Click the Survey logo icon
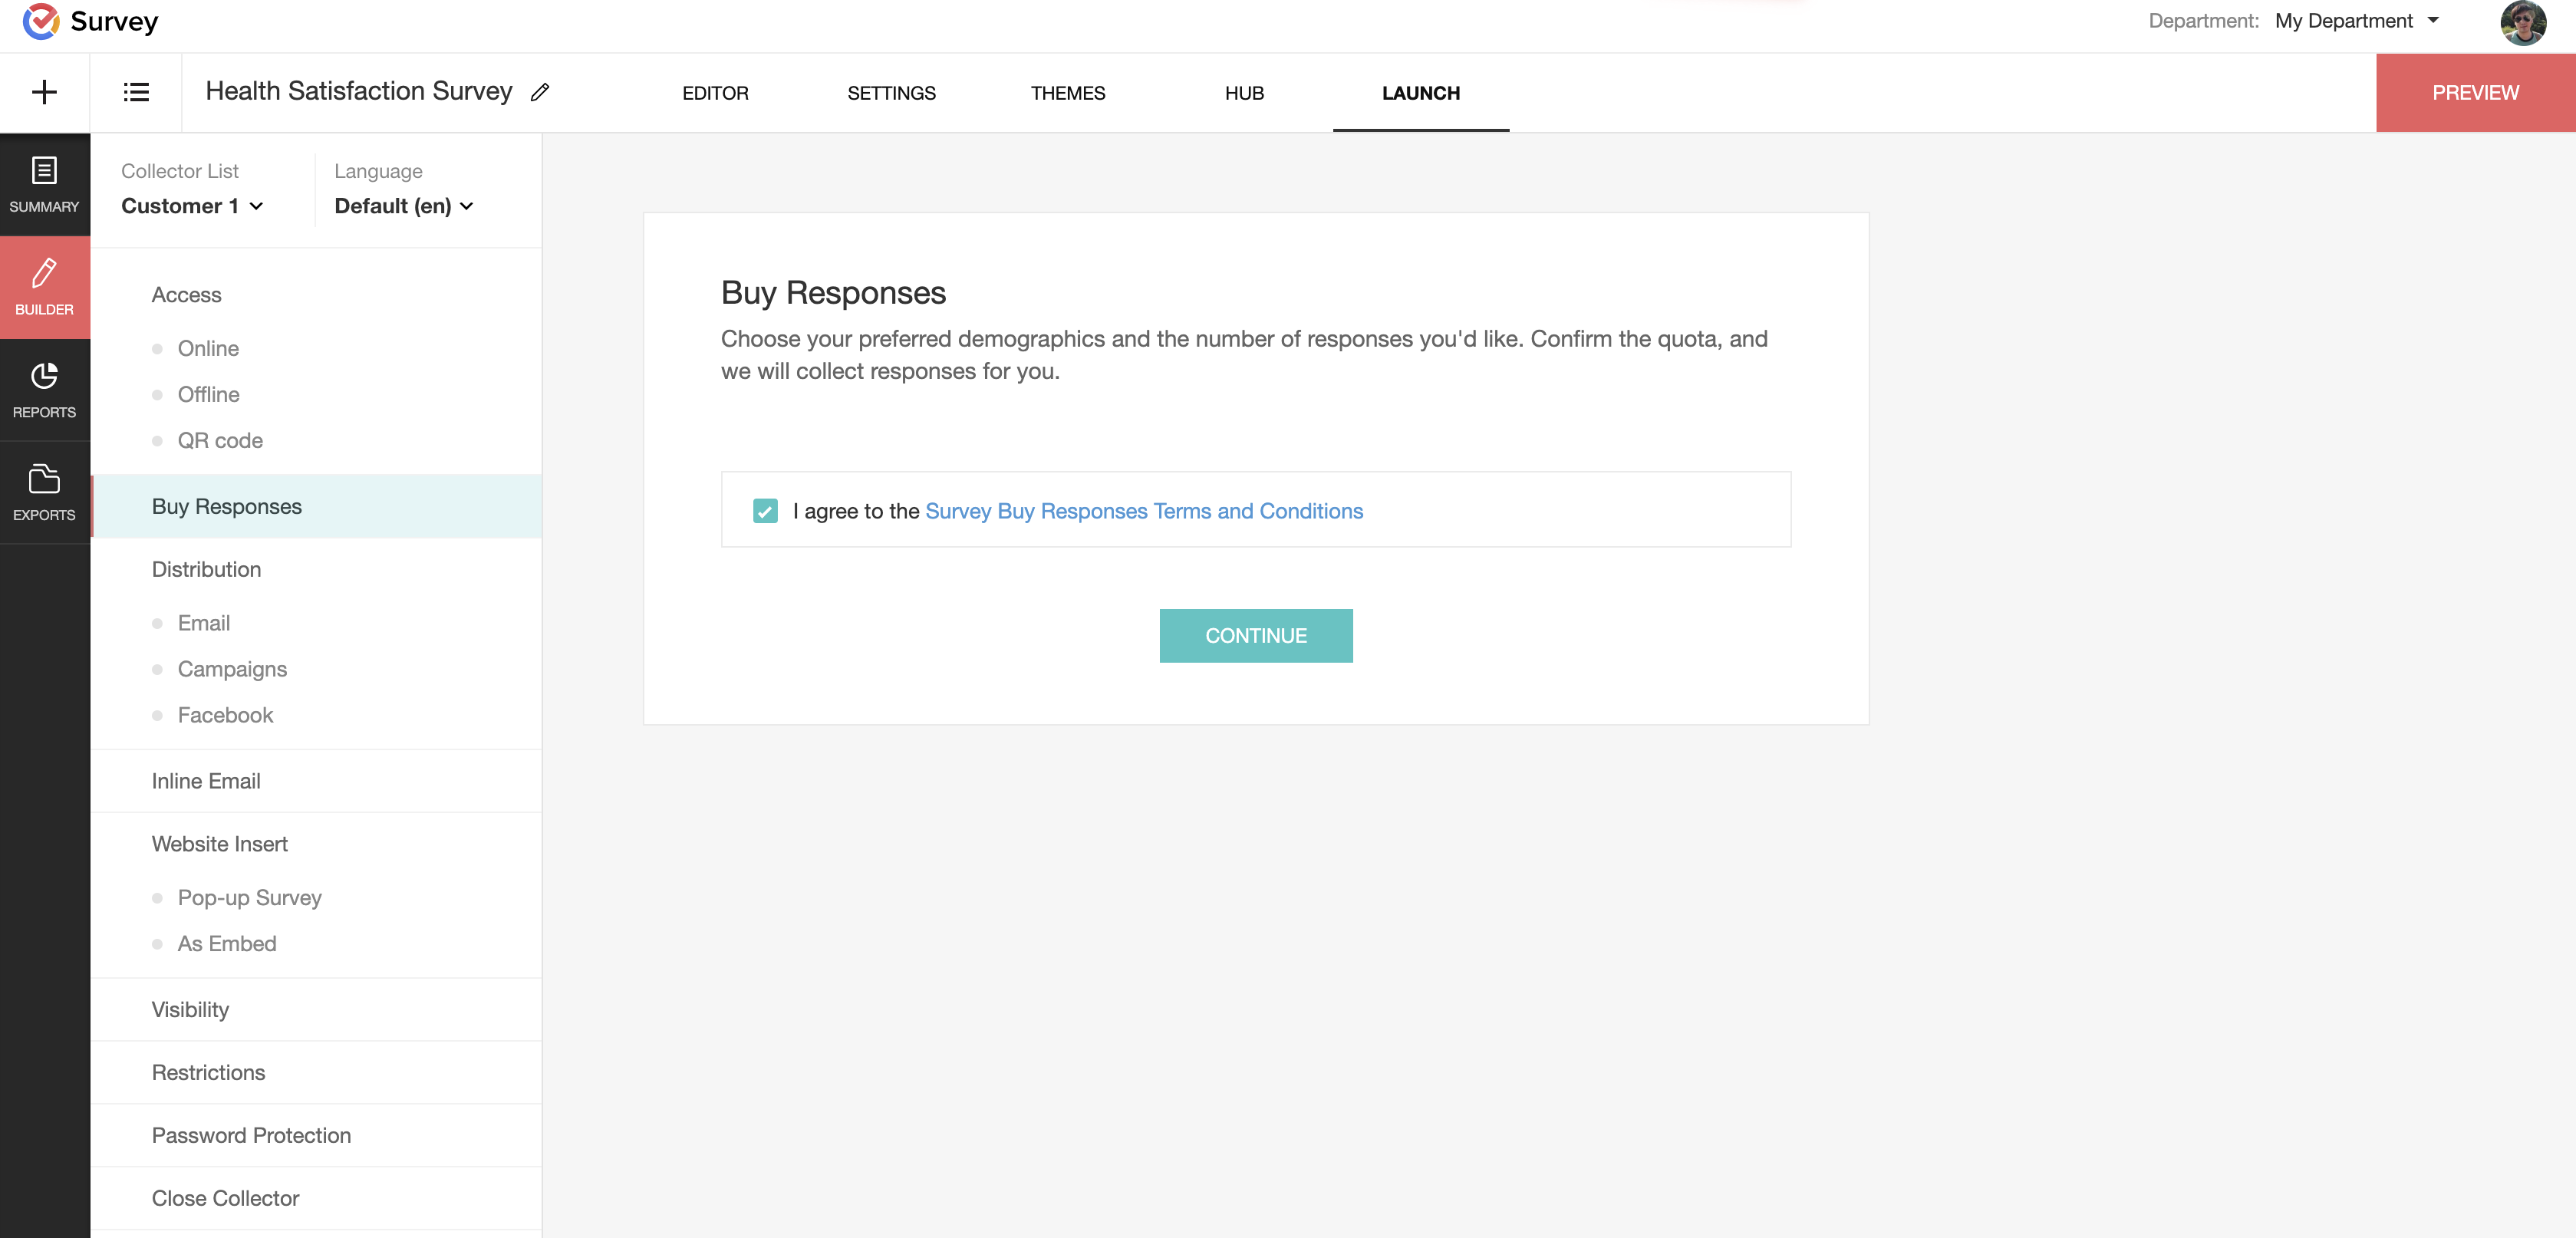The image size is (2576, 1238). click(41, 21)
